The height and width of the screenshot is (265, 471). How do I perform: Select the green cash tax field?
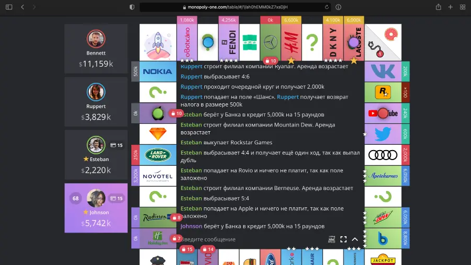pyautogui.click(x=249, y=43)
